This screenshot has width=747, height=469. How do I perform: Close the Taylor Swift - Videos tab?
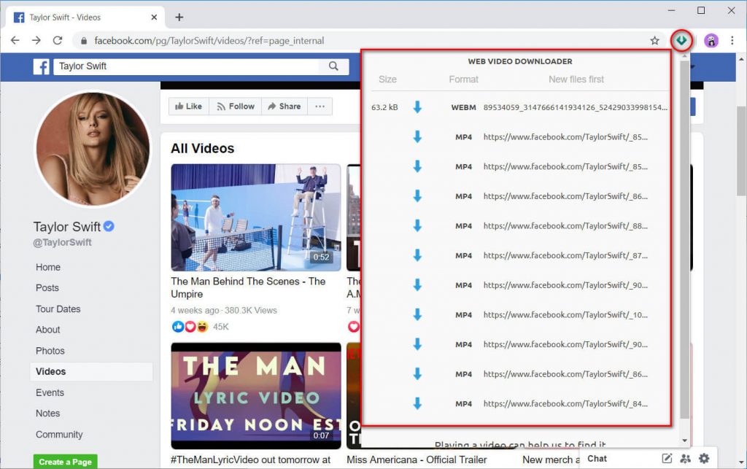[154, 18]
